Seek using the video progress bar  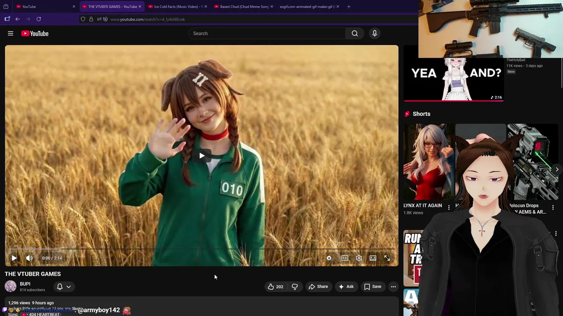201,249
